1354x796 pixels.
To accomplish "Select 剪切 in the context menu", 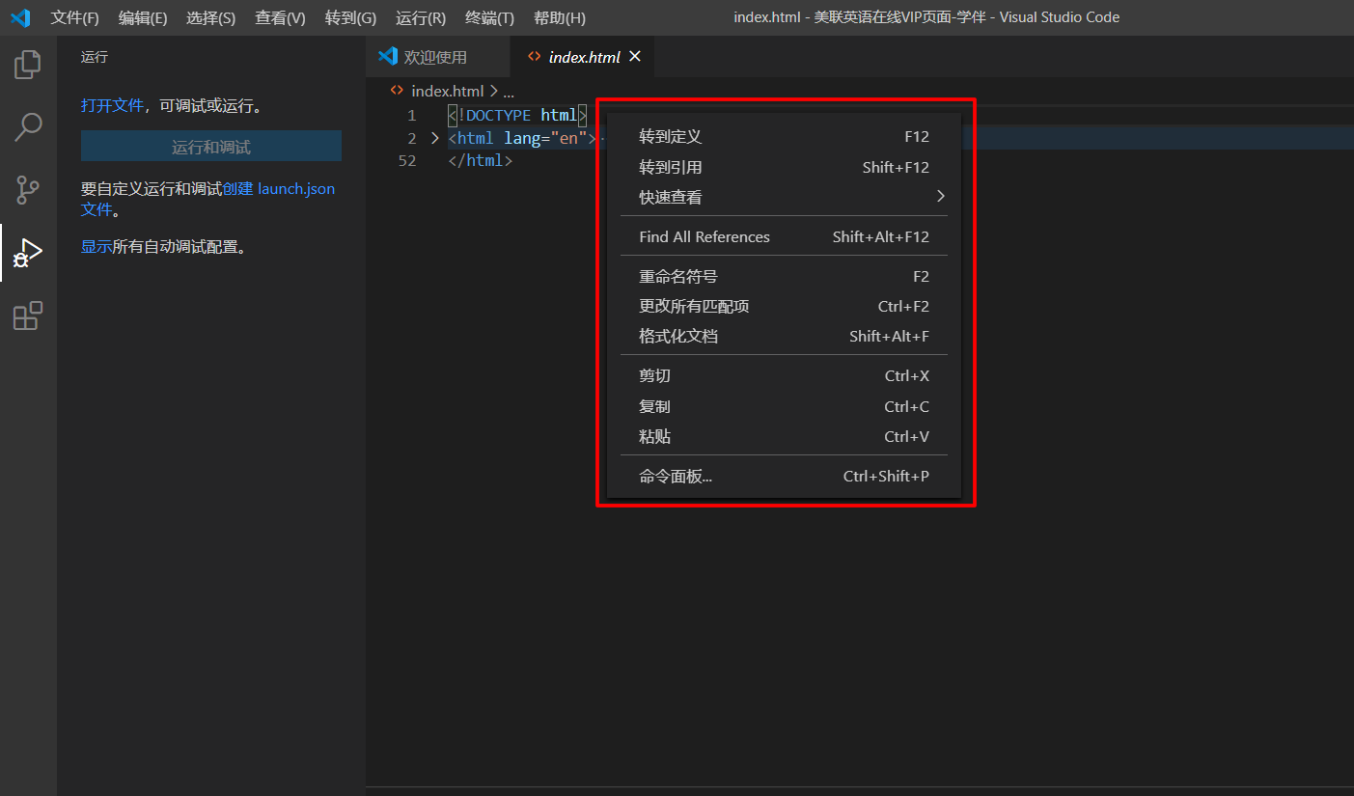I will [784, 376].
